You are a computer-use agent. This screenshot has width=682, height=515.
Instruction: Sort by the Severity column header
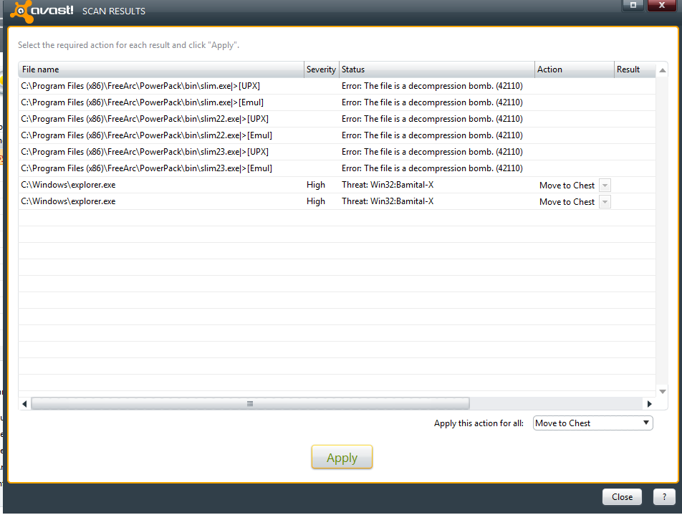coord(321,69)
